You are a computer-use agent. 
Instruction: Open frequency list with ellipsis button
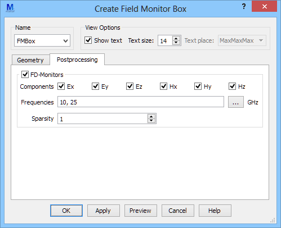(236, 102)
